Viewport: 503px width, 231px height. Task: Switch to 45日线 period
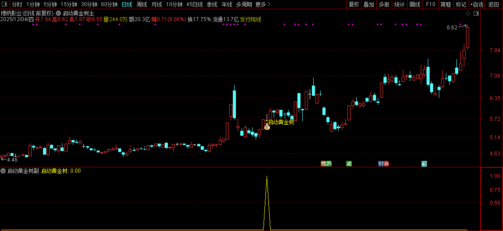click(195, 4)
